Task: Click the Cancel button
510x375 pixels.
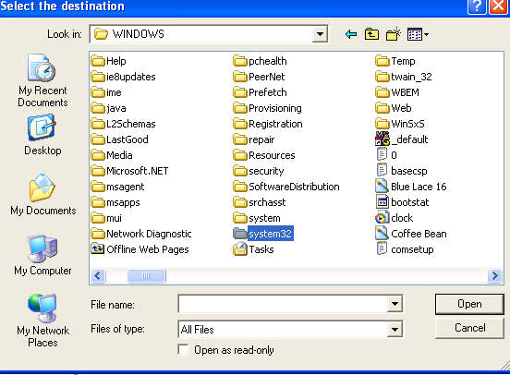Action: pos(469,328)
